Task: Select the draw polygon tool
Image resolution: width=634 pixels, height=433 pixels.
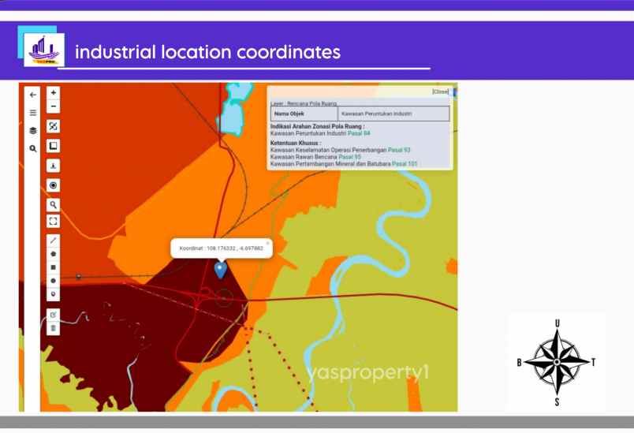Action: (53, 254)
